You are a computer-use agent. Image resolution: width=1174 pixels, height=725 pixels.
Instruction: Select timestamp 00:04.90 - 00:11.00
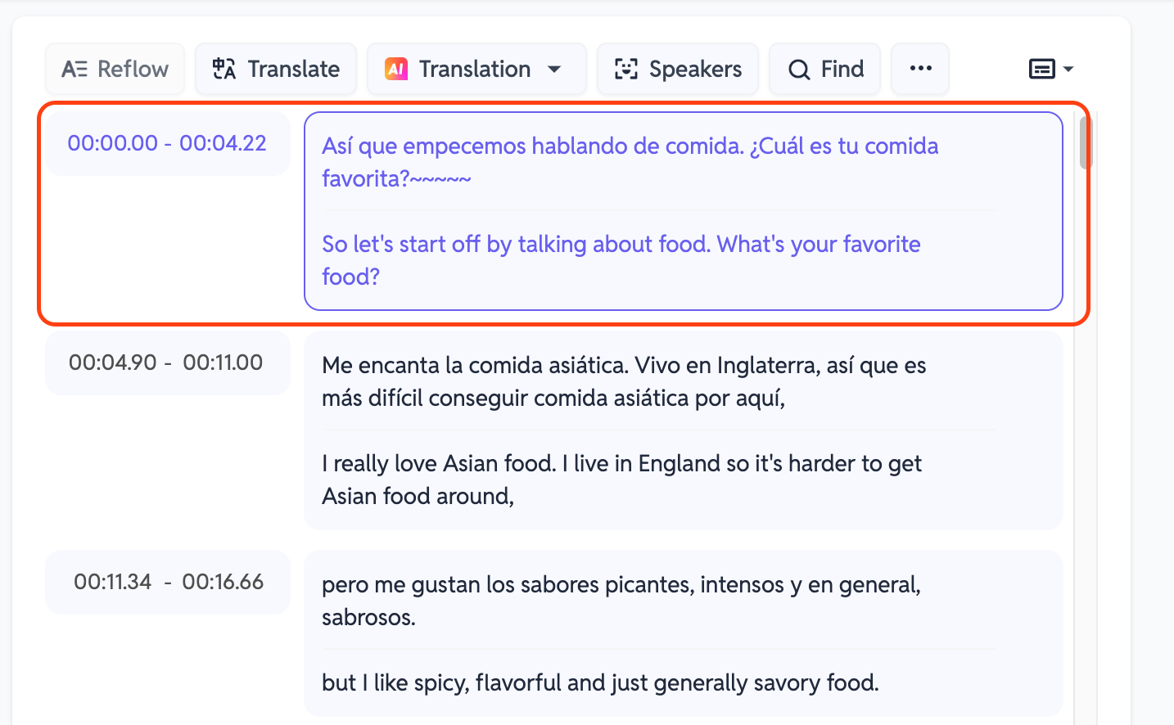point(167,362)
